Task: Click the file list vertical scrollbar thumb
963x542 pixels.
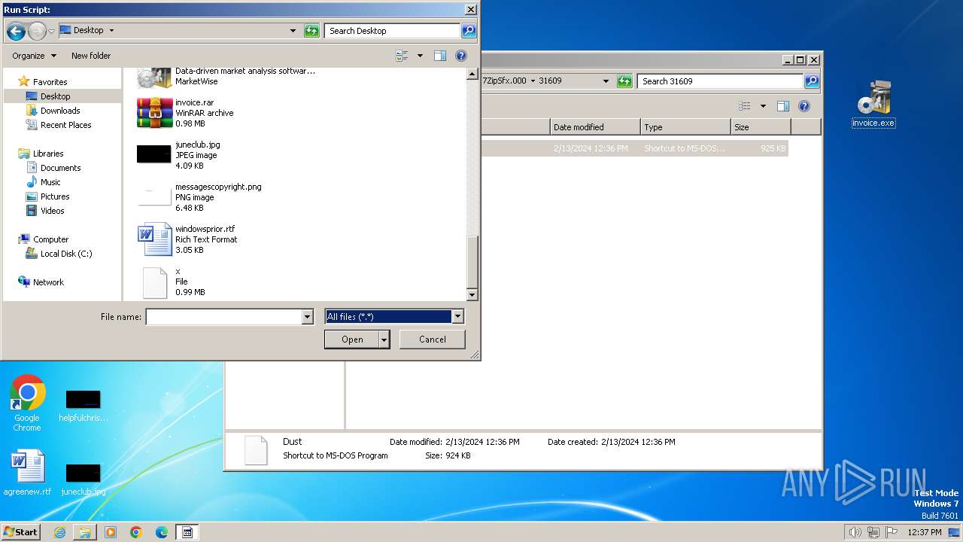Action: point(472,260)
